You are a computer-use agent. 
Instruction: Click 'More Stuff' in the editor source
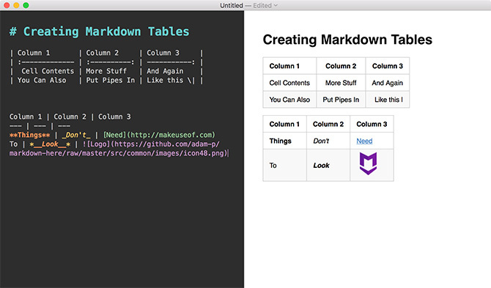tap(106, 71)
